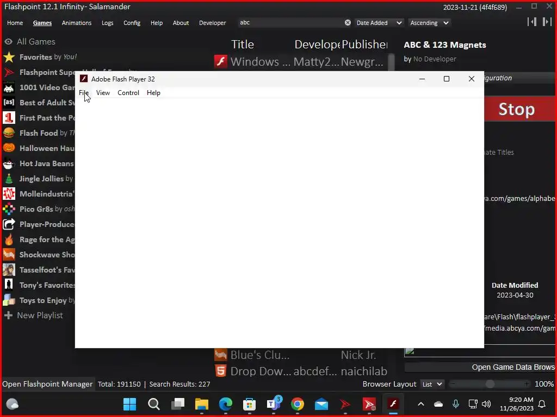Open Windows Start menu

(129, 404)
